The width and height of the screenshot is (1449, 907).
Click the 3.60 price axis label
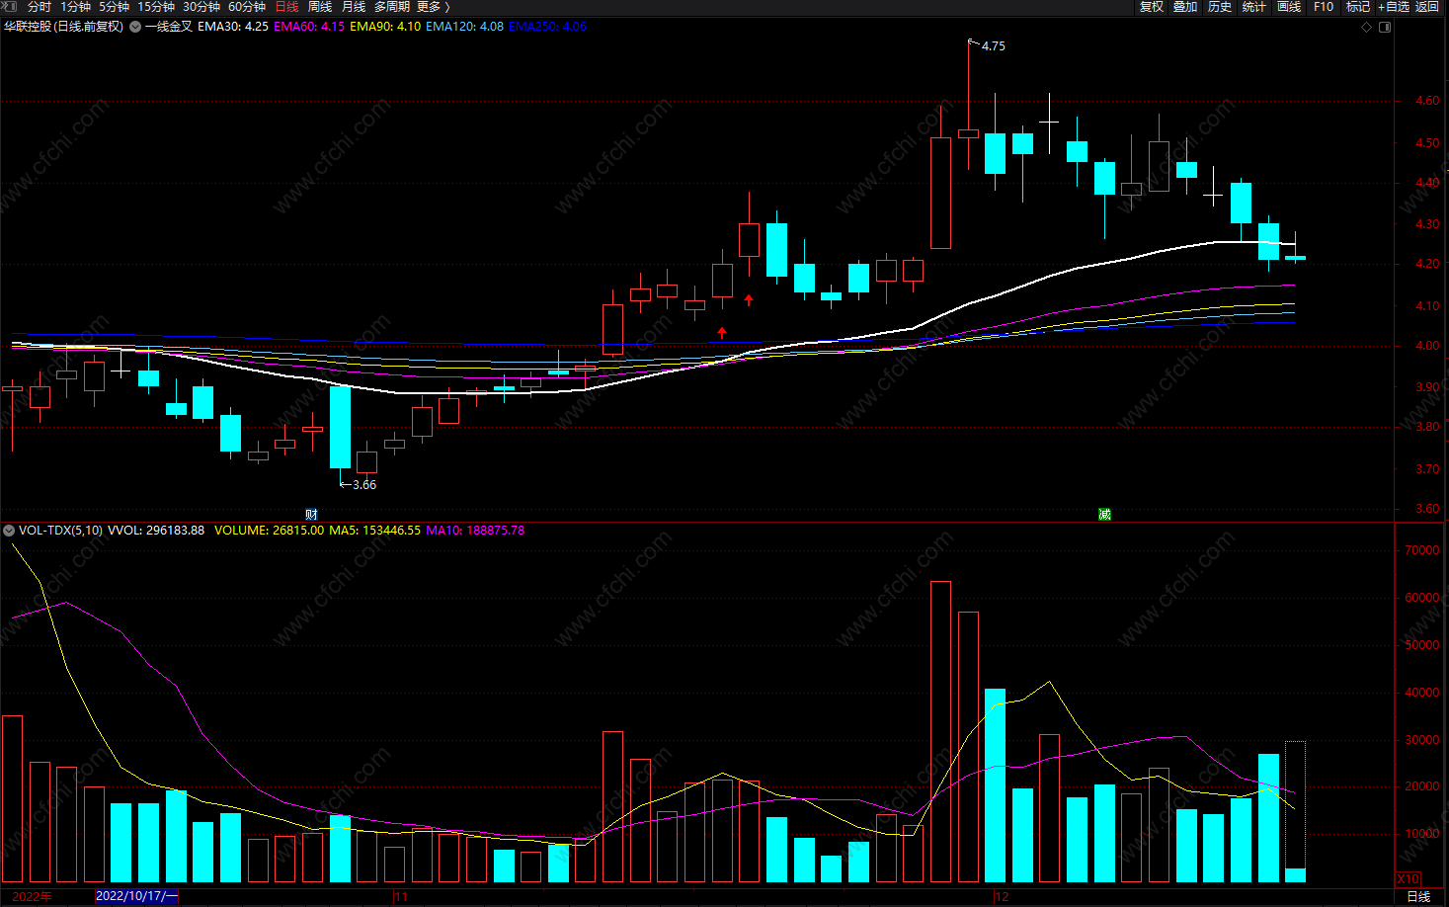[x=1426, y=509]
